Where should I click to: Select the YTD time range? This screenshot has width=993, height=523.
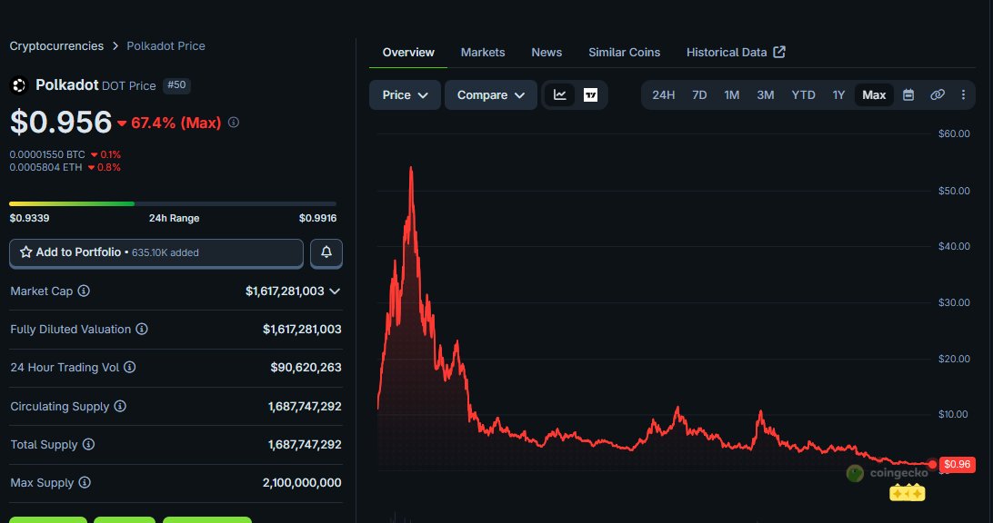coord(803,94)
